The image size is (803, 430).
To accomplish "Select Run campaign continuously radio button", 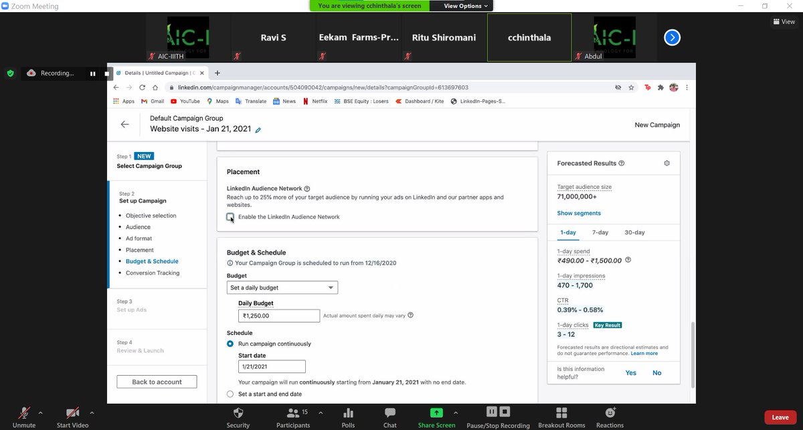I will [x=230, y=344].
